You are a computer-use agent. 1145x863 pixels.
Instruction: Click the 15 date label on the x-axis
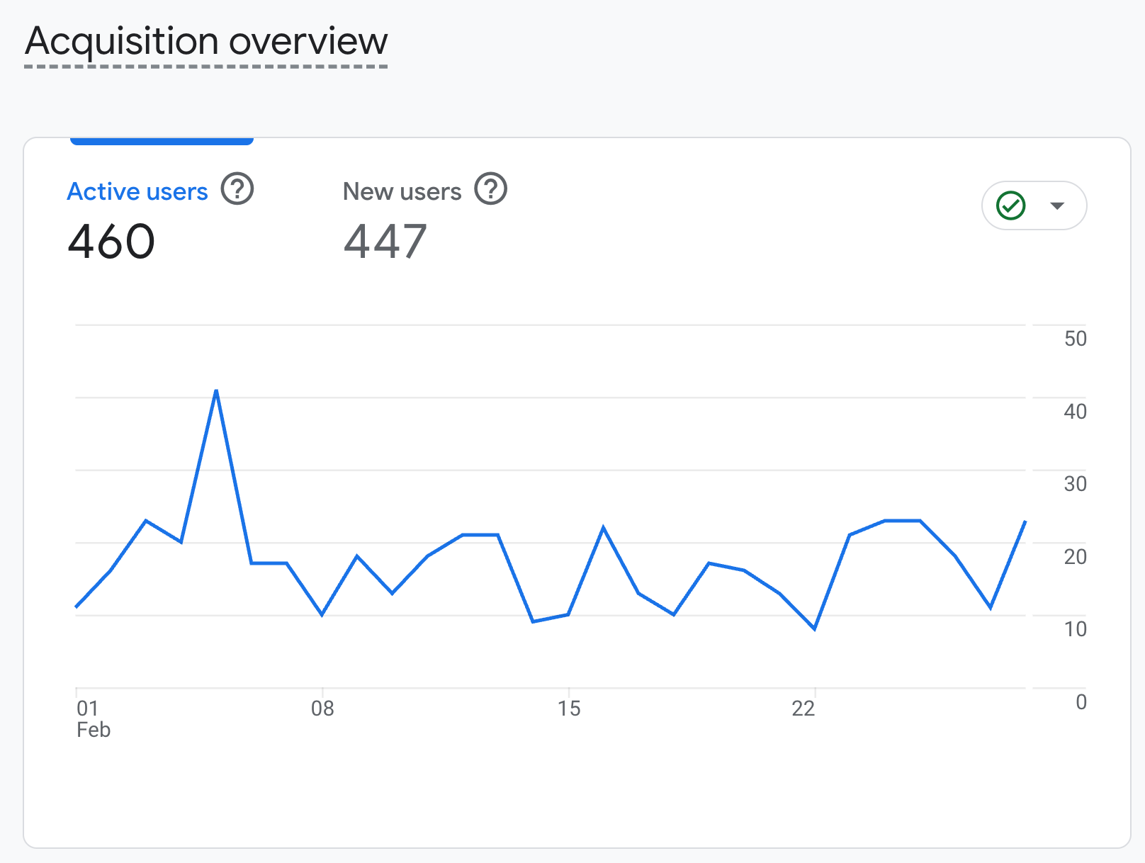(568, 708)
